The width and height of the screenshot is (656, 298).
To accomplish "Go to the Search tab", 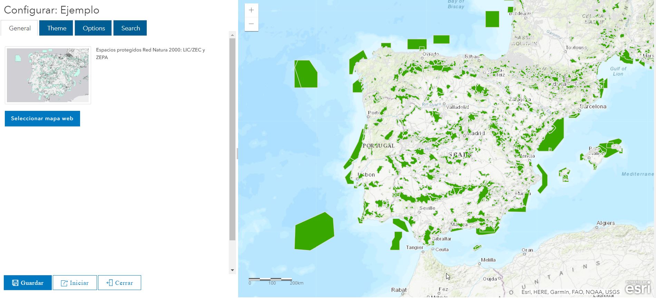I will point(130,28).
